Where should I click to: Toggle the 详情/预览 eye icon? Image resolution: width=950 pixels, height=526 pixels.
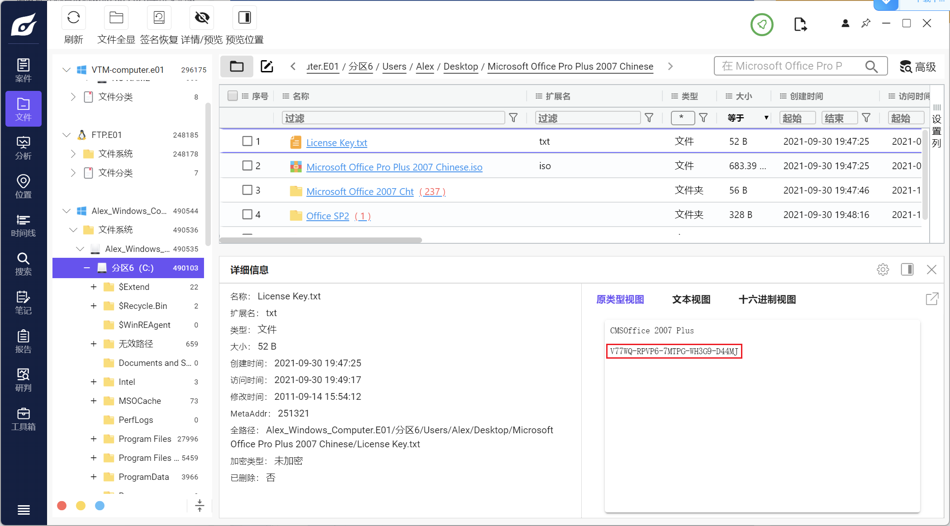[x=202, y=18]
